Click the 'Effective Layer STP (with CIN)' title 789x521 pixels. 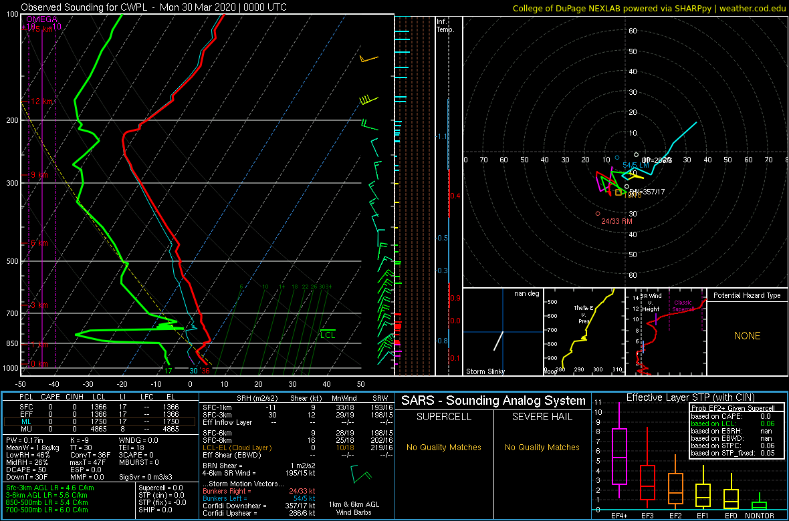pos(690,397)
